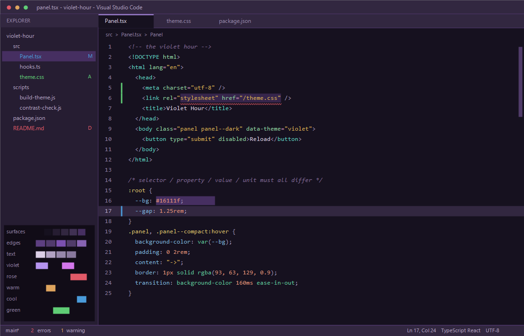Image resolution: width=524 pixels, height=336 pixels.
Task: Click line number 17 in the gutter
Action: pos(108,211)
